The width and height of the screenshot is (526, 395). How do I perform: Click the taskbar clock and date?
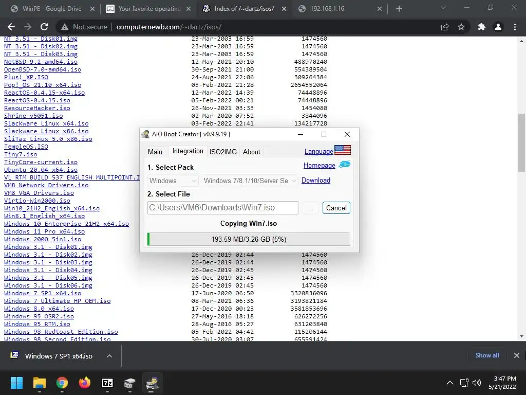[502, 383]
